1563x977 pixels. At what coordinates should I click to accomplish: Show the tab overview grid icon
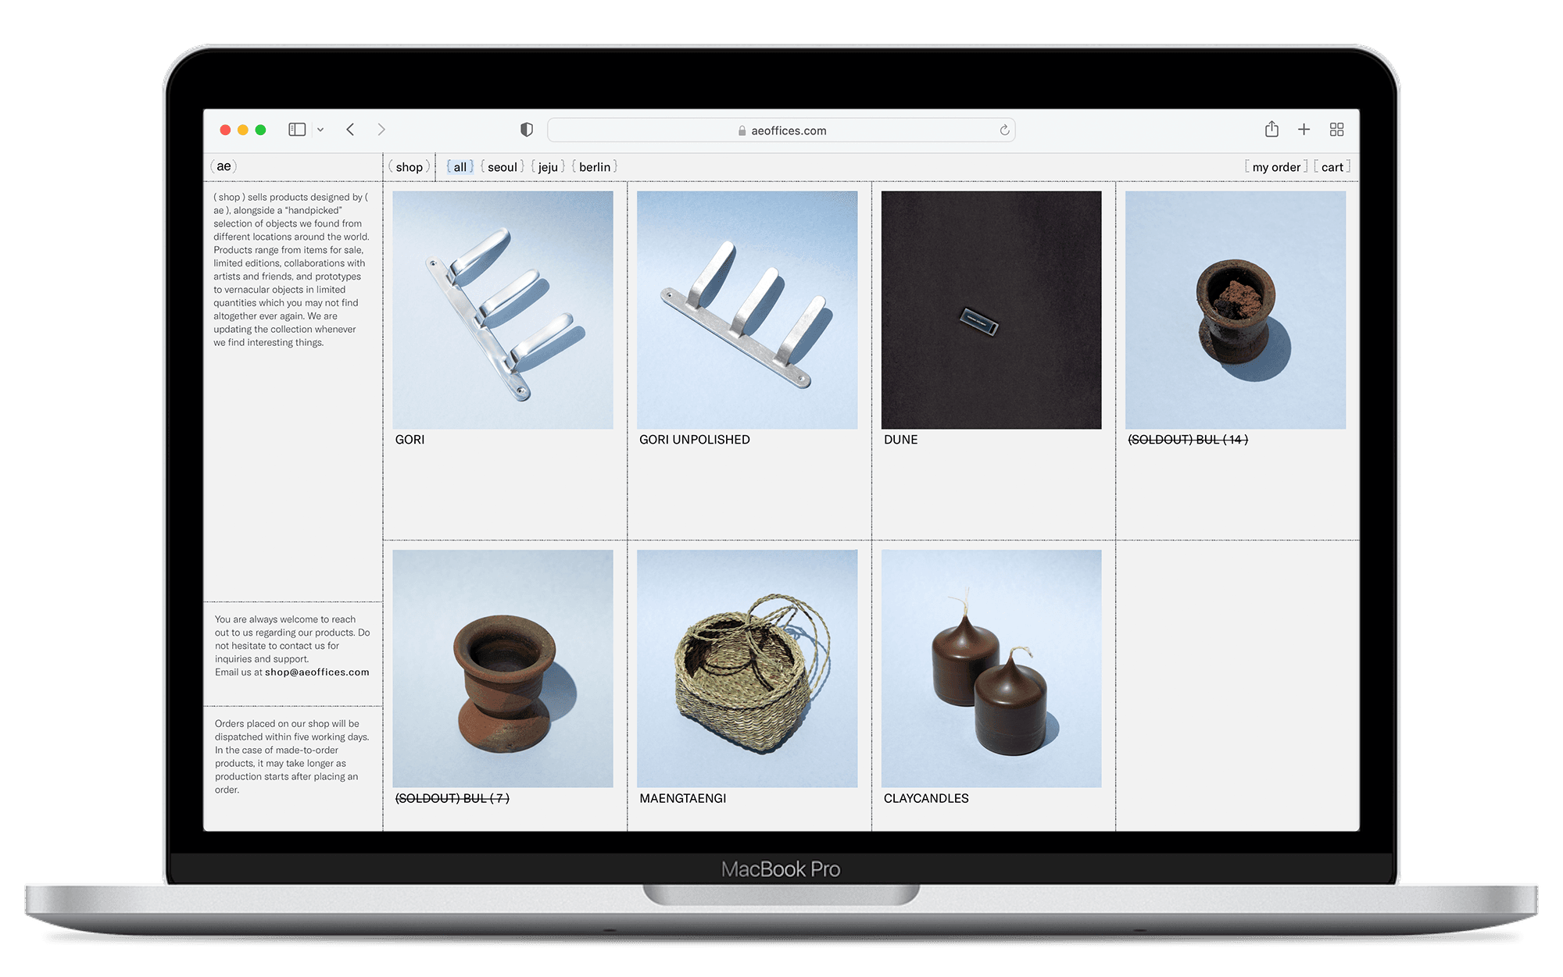click(1336, 130)
